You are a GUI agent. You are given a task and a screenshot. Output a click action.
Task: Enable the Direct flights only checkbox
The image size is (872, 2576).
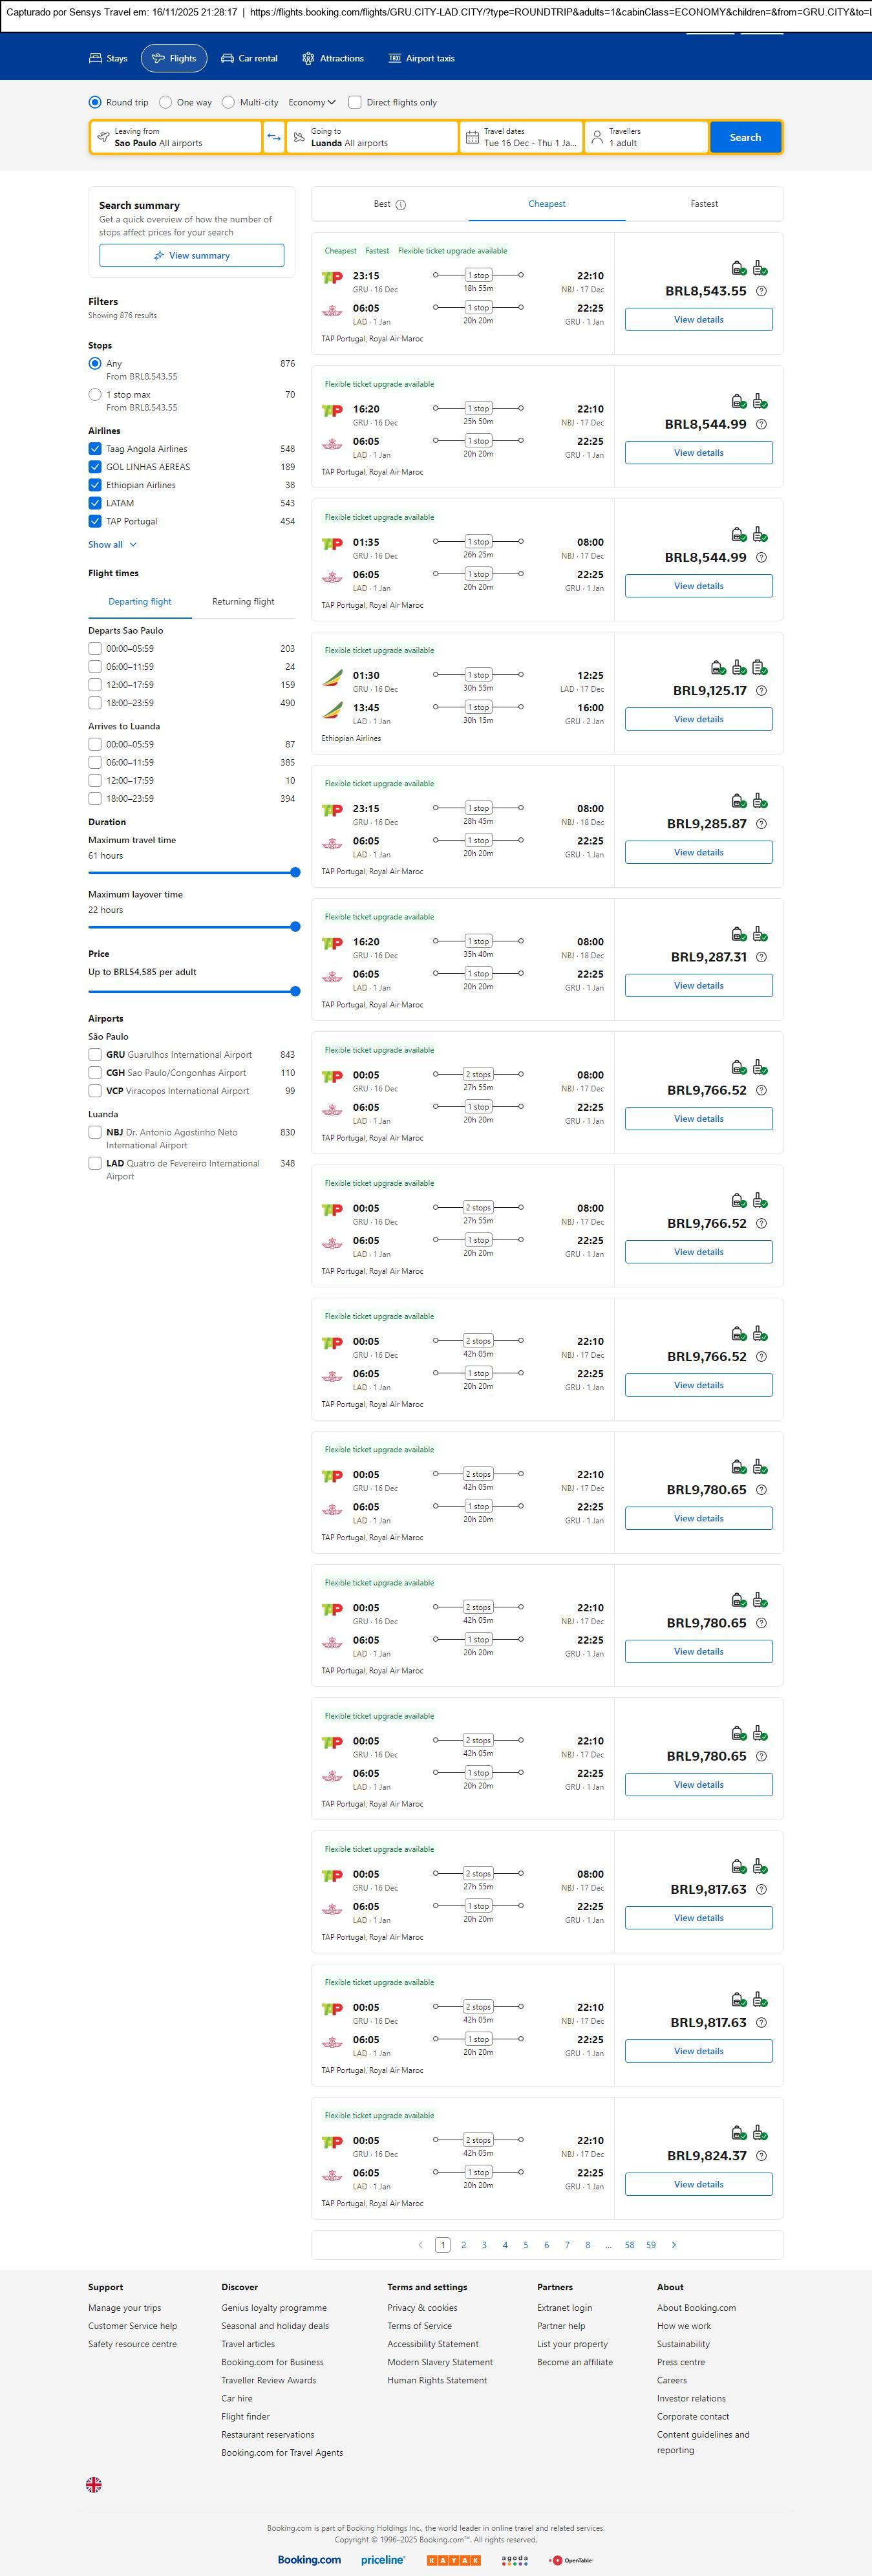[x=355, y=102]
